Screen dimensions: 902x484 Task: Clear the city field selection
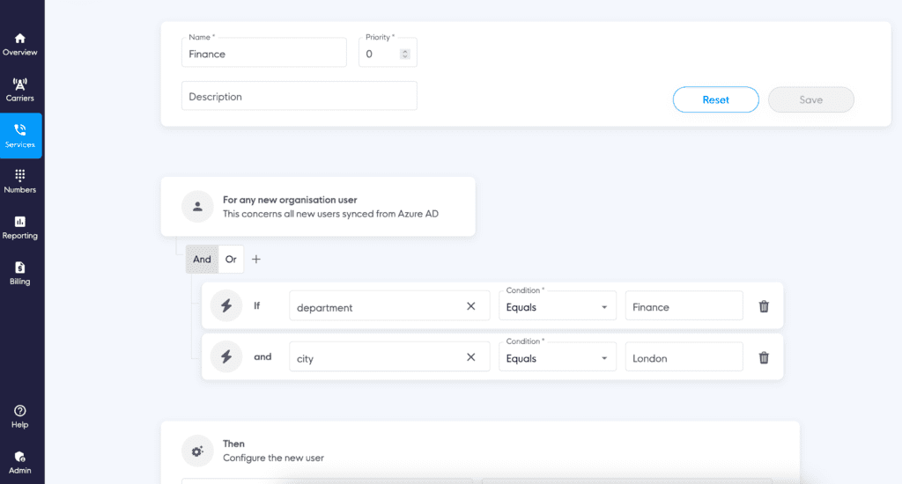tap(470, 357)
